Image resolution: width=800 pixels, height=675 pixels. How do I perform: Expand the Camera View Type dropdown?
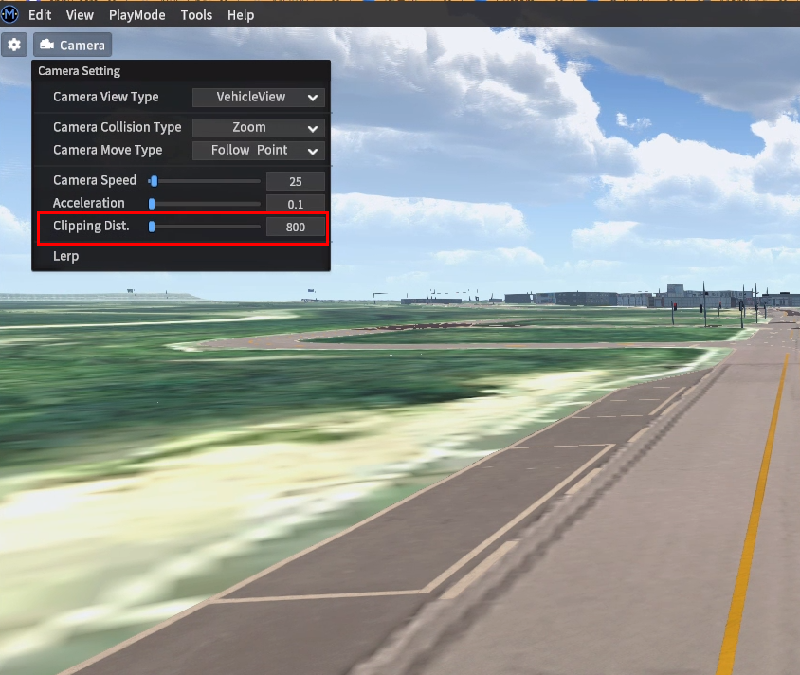pyautogui.click(x=259, y=97)
